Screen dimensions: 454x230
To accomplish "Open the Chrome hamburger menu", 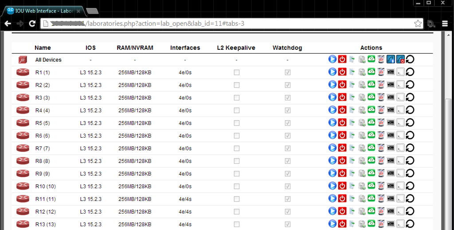I will [x=445, y=24].
